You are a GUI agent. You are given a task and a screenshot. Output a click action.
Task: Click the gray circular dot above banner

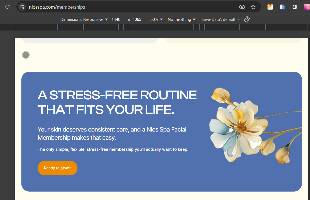26,55
